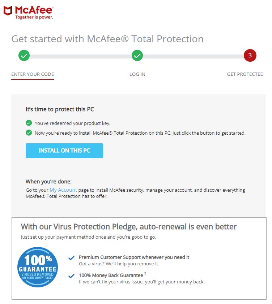Click the Together is power tagline

pyautogui.click(x=34, y=17)
